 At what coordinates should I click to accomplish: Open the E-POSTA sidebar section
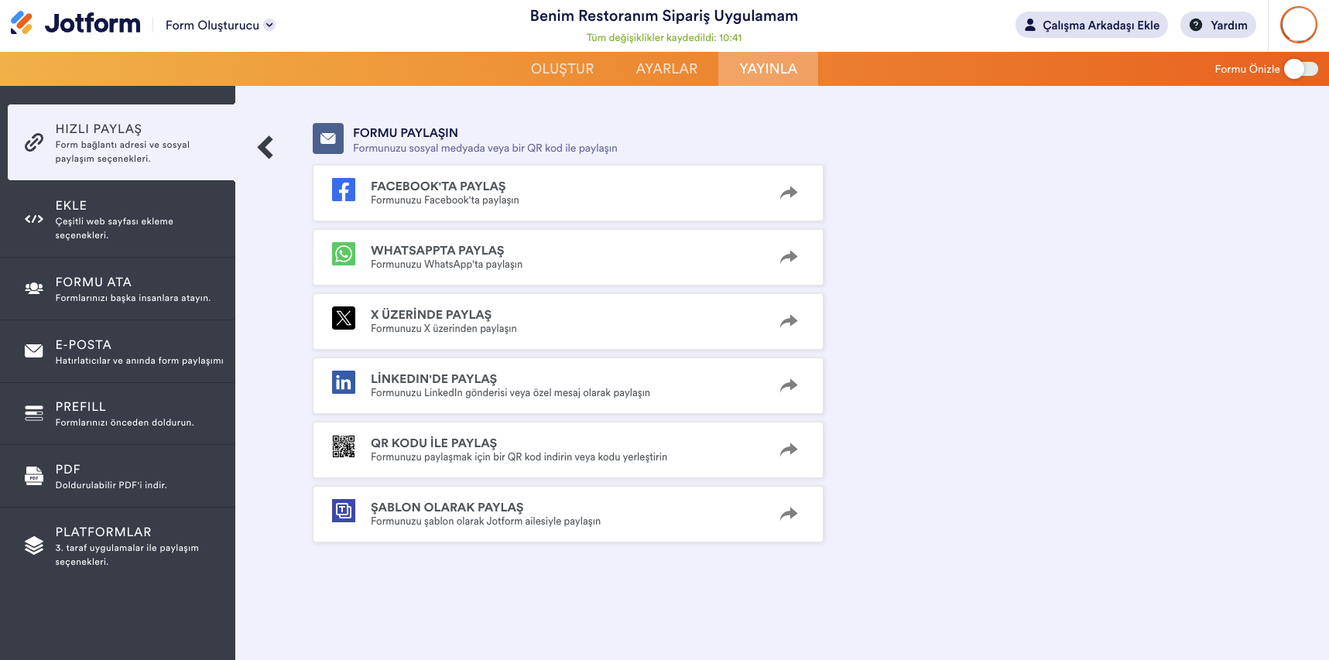[118, 351]
